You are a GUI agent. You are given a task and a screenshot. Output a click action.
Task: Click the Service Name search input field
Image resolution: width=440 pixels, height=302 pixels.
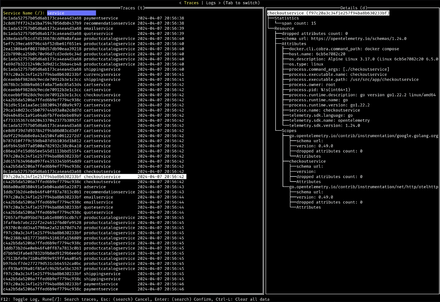[71, 13]
